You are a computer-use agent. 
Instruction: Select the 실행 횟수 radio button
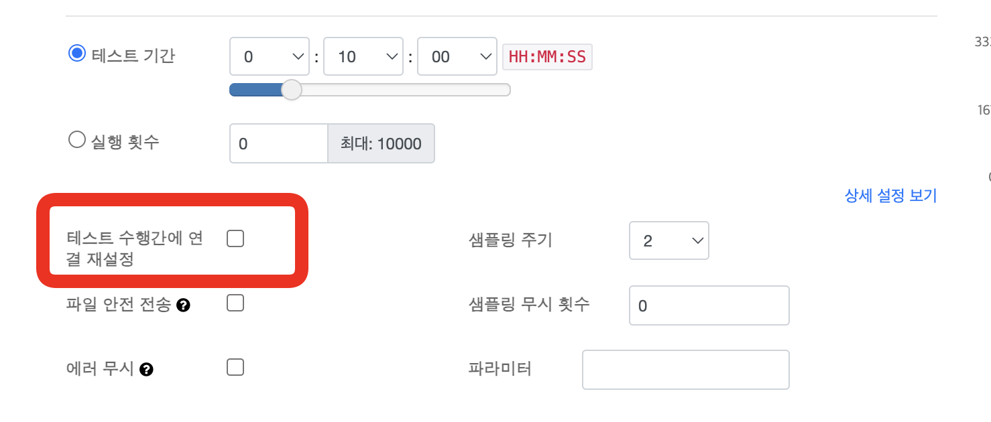77,141
